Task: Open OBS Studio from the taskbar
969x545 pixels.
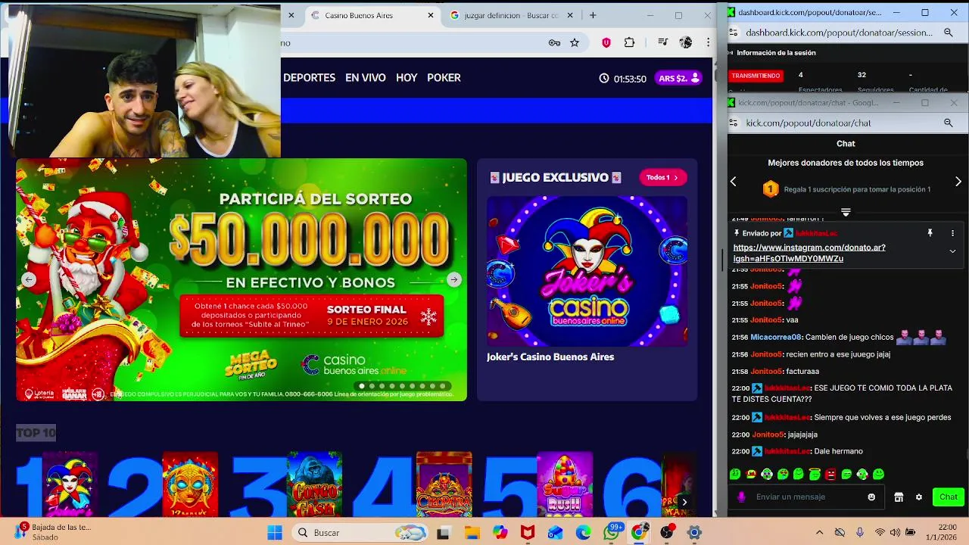Action: click(x=667, y=533)
